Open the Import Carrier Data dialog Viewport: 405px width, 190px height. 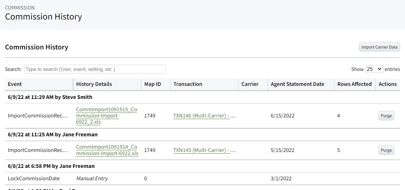click(x=379, y=47)
